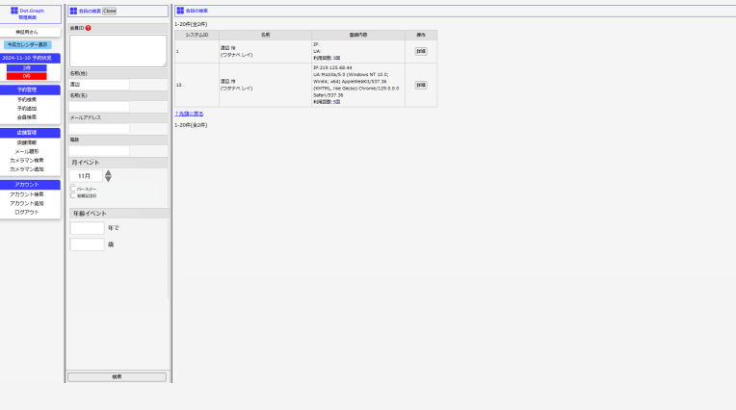Open カメラマン検索 menu item
The height and width of the screenshot is (410, 736).
pos(27,160)
